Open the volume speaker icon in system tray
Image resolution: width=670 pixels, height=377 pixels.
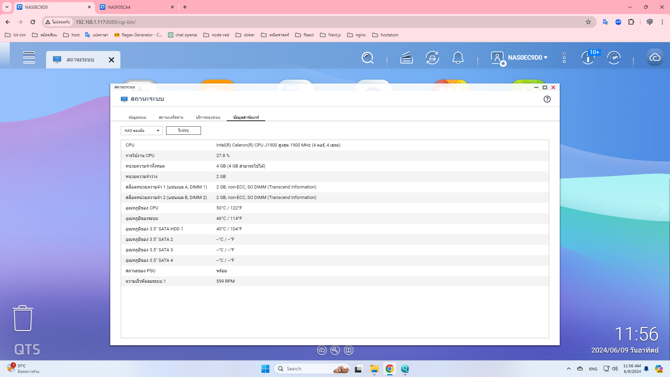(615, 369)
